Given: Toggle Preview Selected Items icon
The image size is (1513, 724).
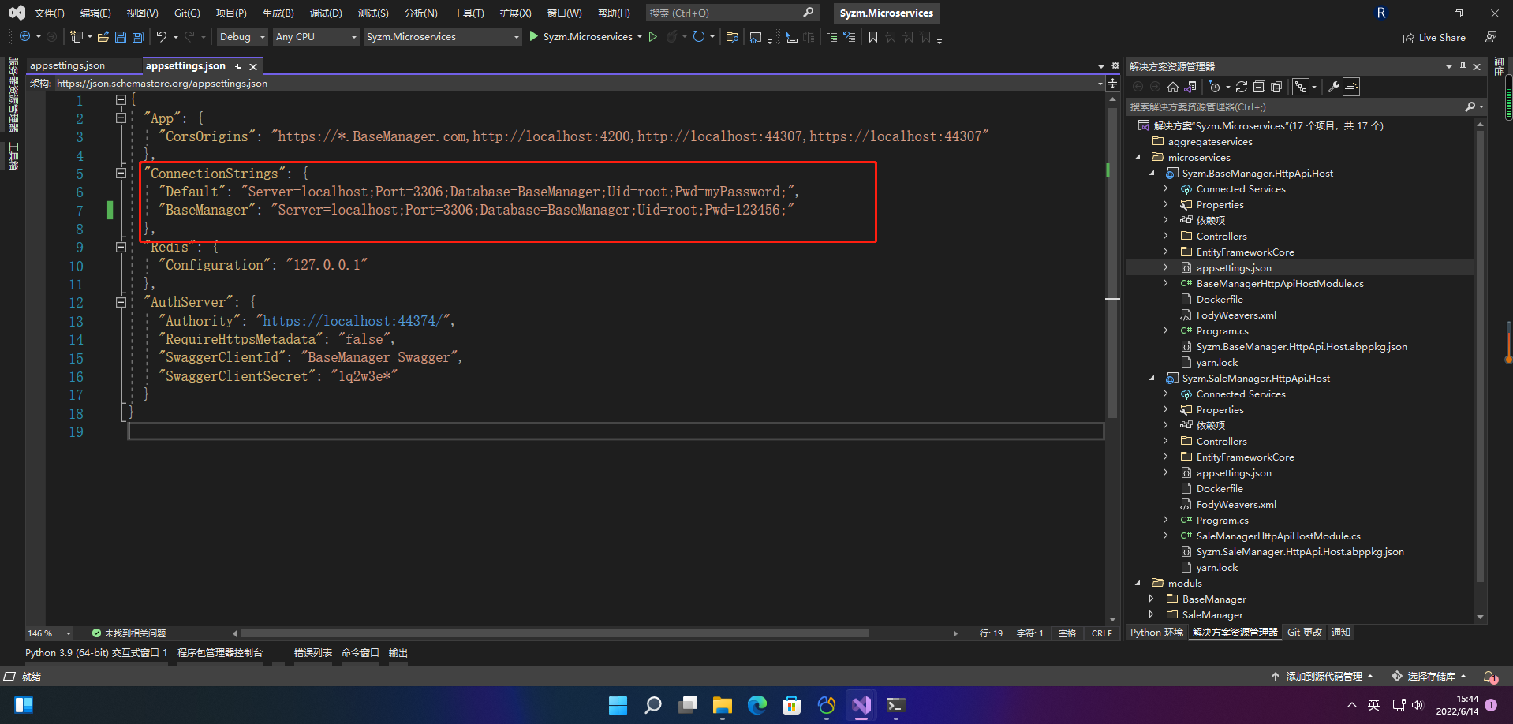Looking at the screenshot, I should (x=1351, y=87).
